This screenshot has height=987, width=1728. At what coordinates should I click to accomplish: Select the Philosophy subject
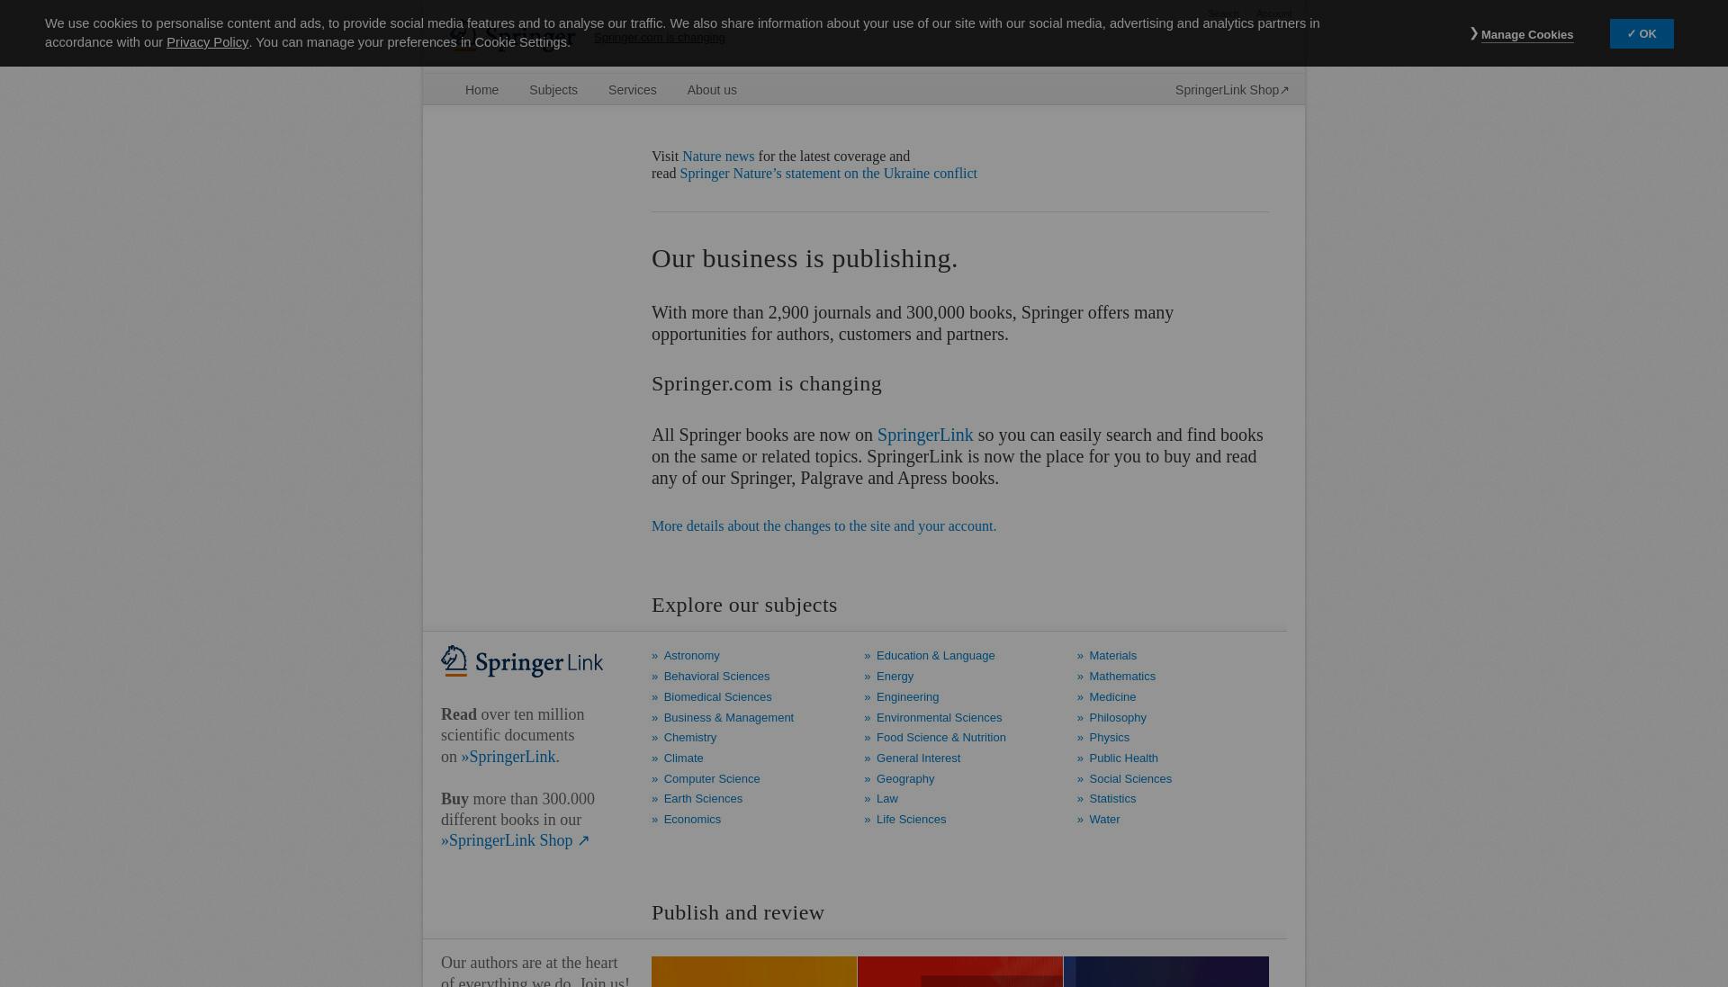[1118, 718]
